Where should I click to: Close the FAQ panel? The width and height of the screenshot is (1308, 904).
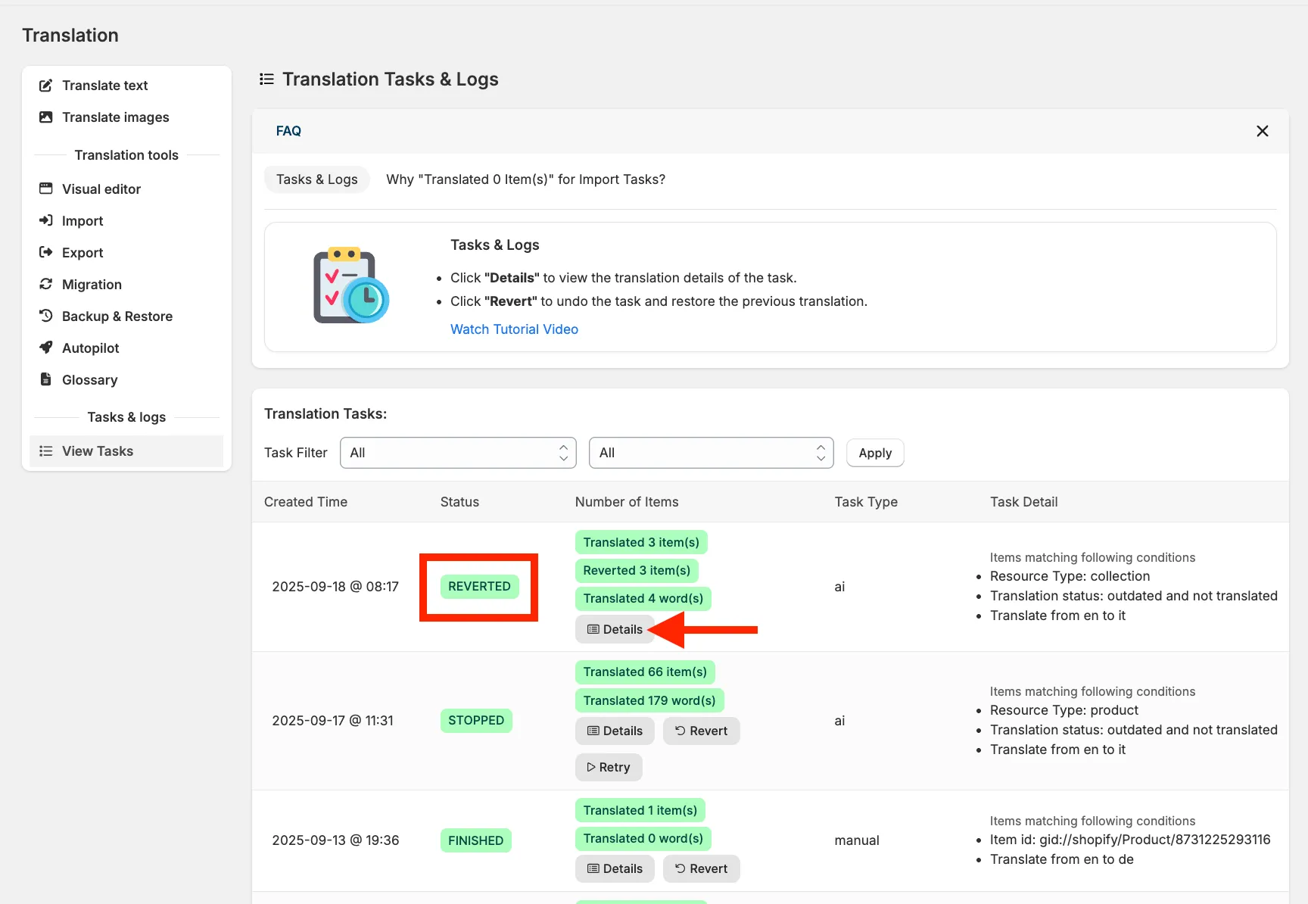1262,131
